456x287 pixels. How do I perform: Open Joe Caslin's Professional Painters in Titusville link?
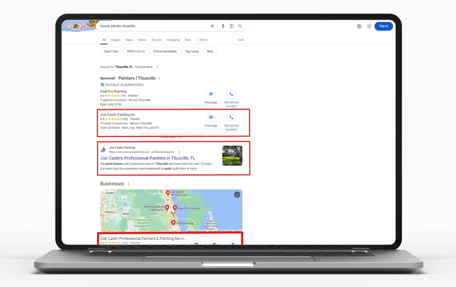147,158
